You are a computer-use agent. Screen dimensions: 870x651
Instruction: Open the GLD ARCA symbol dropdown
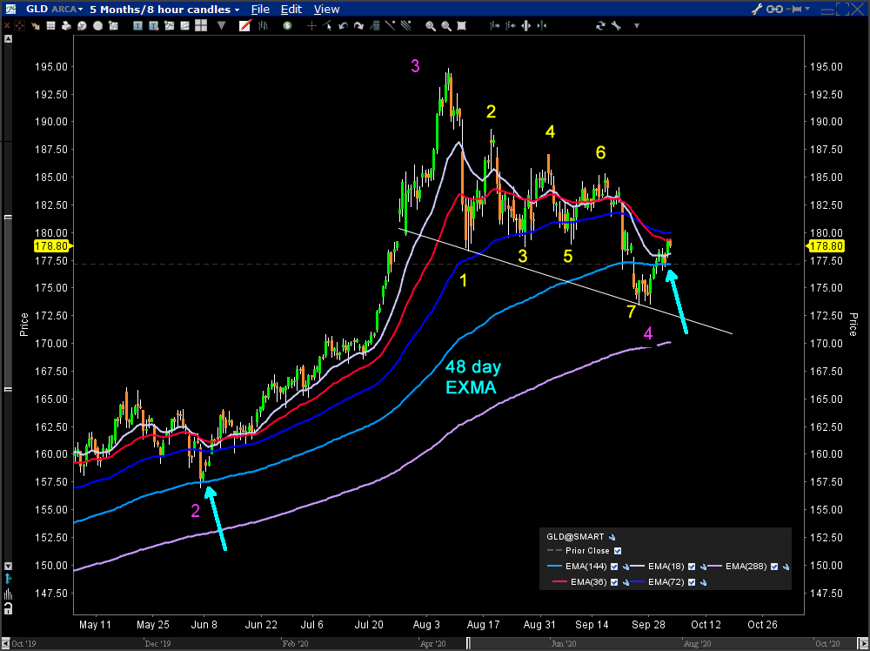[x=54, y=10]
